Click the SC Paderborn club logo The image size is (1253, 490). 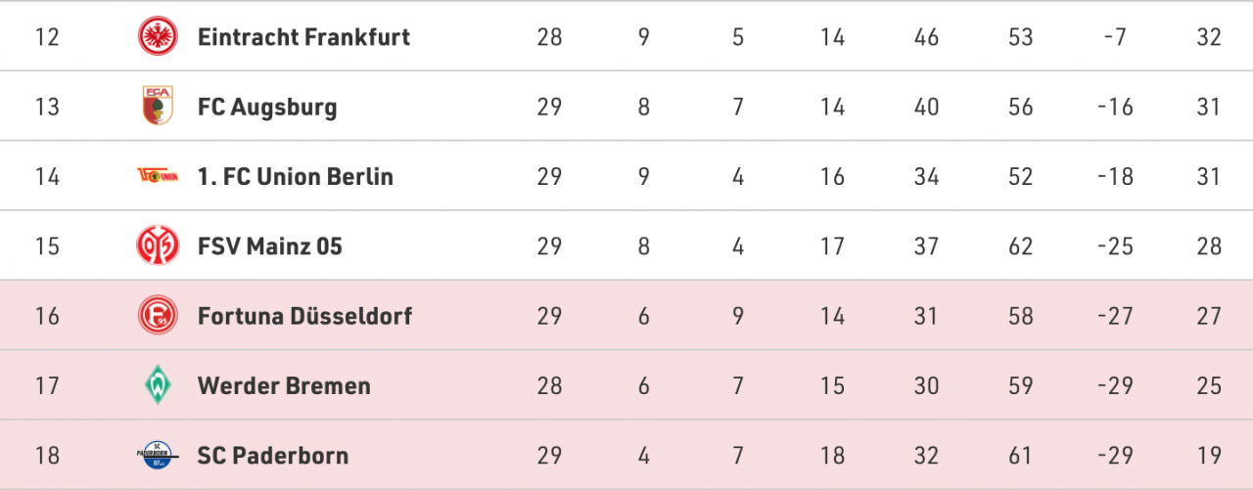click(x=157, y=455)
